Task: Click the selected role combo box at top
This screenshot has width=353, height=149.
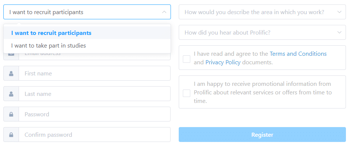Action: click(82, 12)
